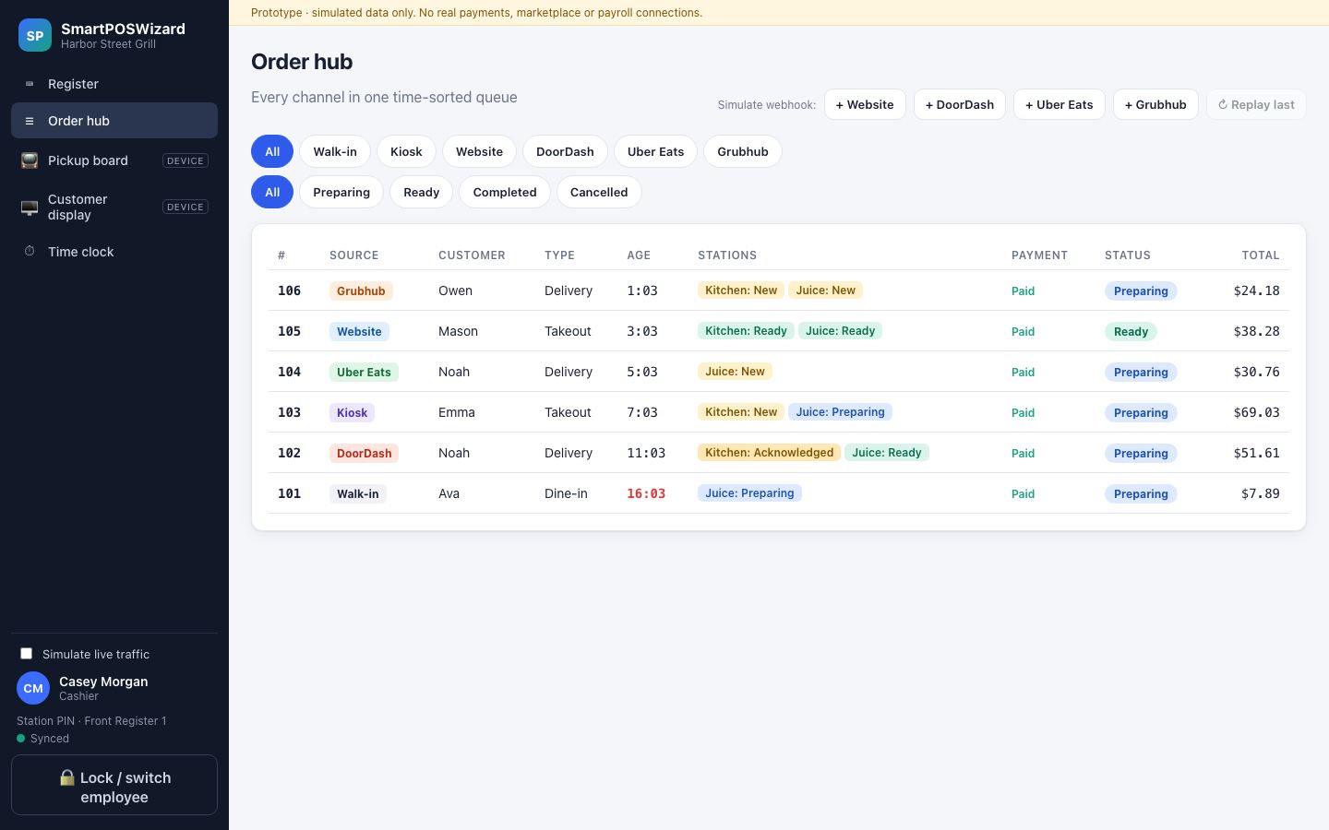Click the Replay last button
This screenshot has width=1329, height=830.
point(1256,104)
